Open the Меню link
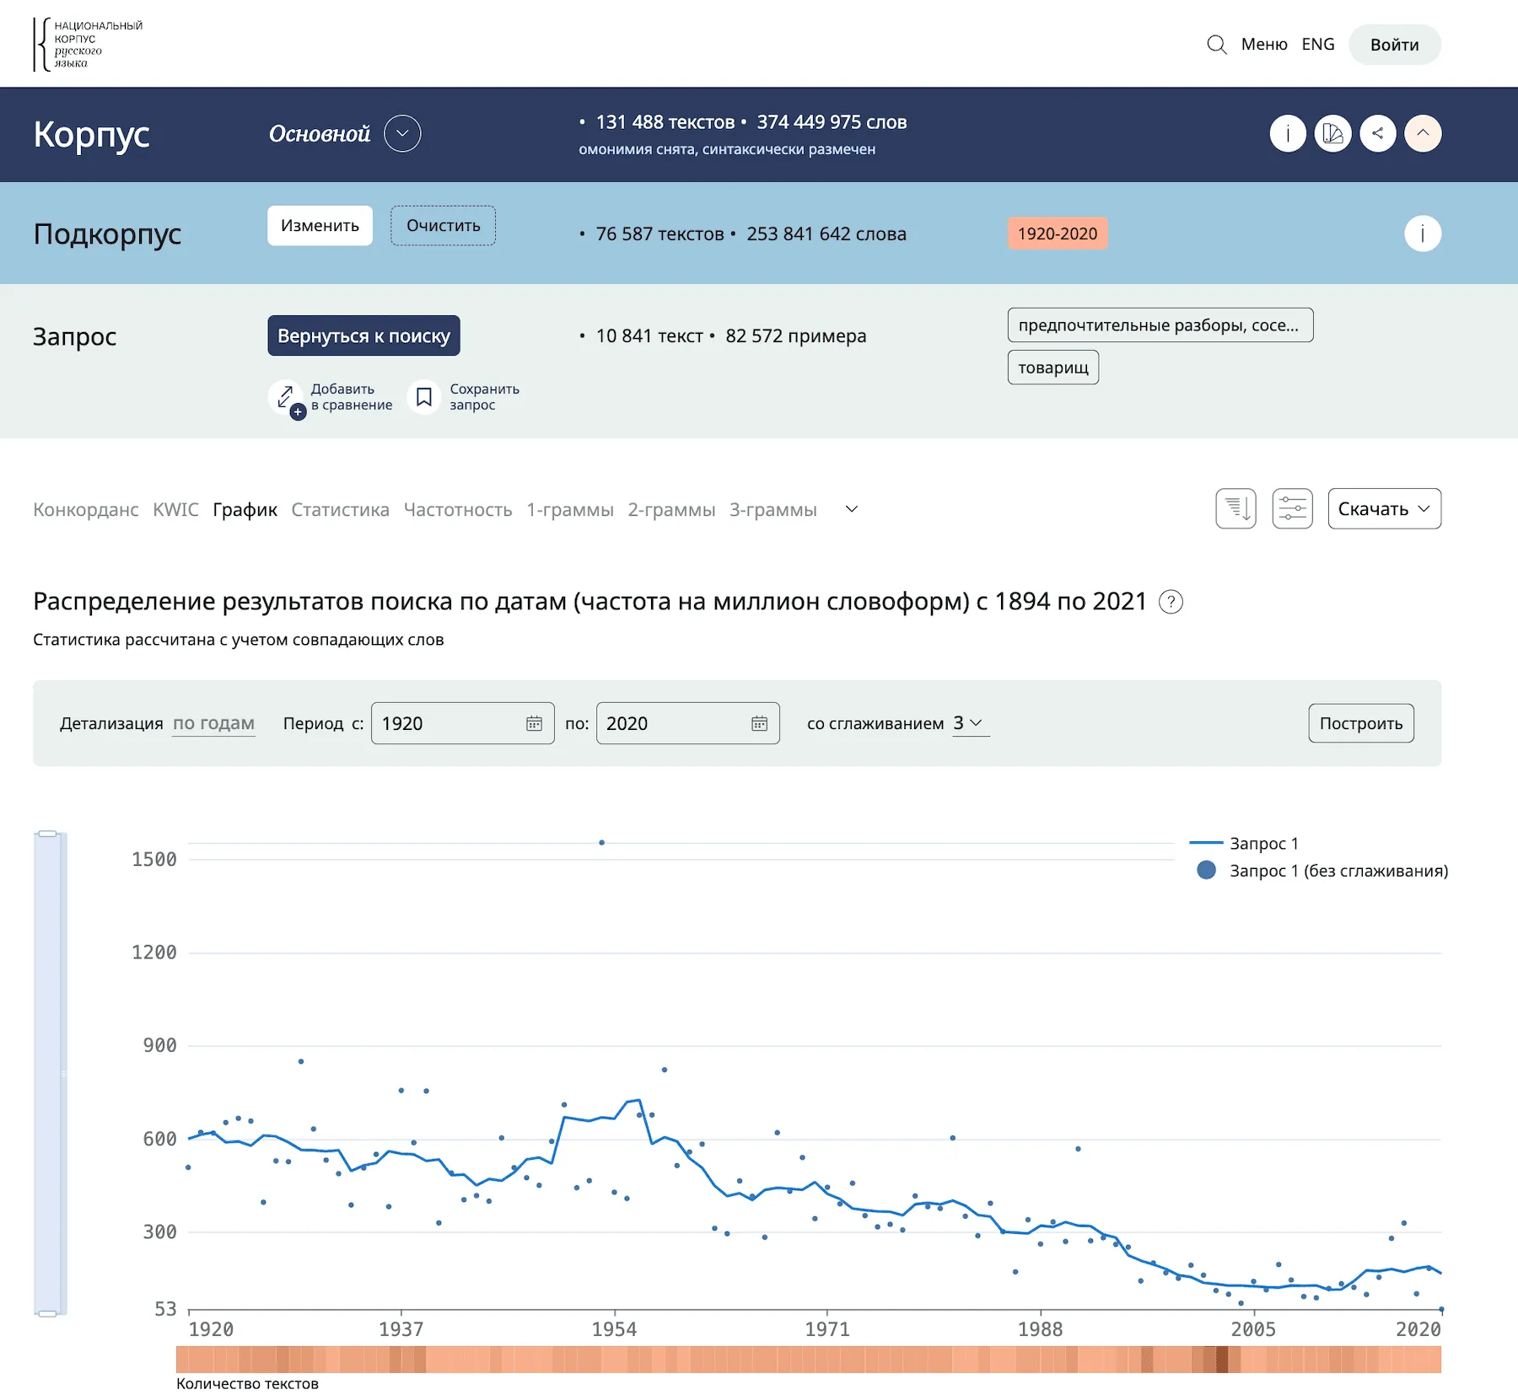 click(x=1264, y=45)
